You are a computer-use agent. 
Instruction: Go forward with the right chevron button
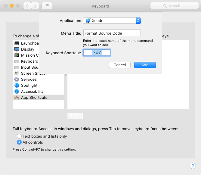[x=35, y=6]
